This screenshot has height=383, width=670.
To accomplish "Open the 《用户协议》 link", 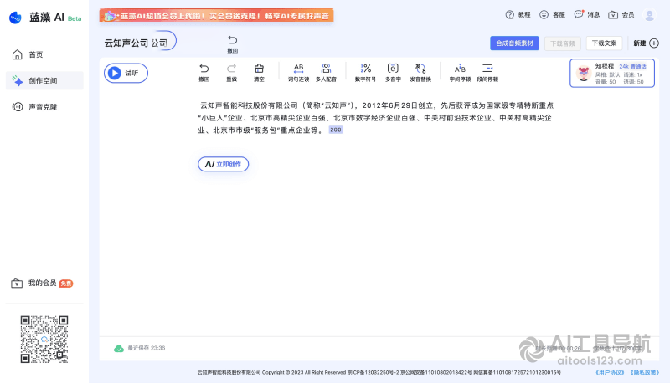I will coord(611,372).
